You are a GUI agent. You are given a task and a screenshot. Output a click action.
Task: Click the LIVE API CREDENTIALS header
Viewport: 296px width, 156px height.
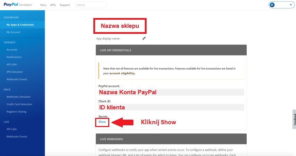pyautogui.click(x=171, y=50)
